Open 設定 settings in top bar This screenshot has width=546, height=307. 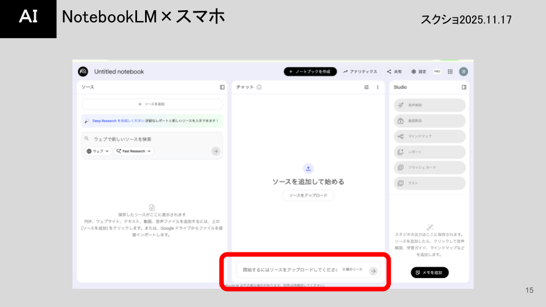click(x=419, y=72)
